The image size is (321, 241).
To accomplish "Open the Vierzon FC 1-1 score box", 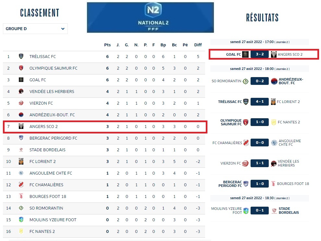I will pos(259,163).
